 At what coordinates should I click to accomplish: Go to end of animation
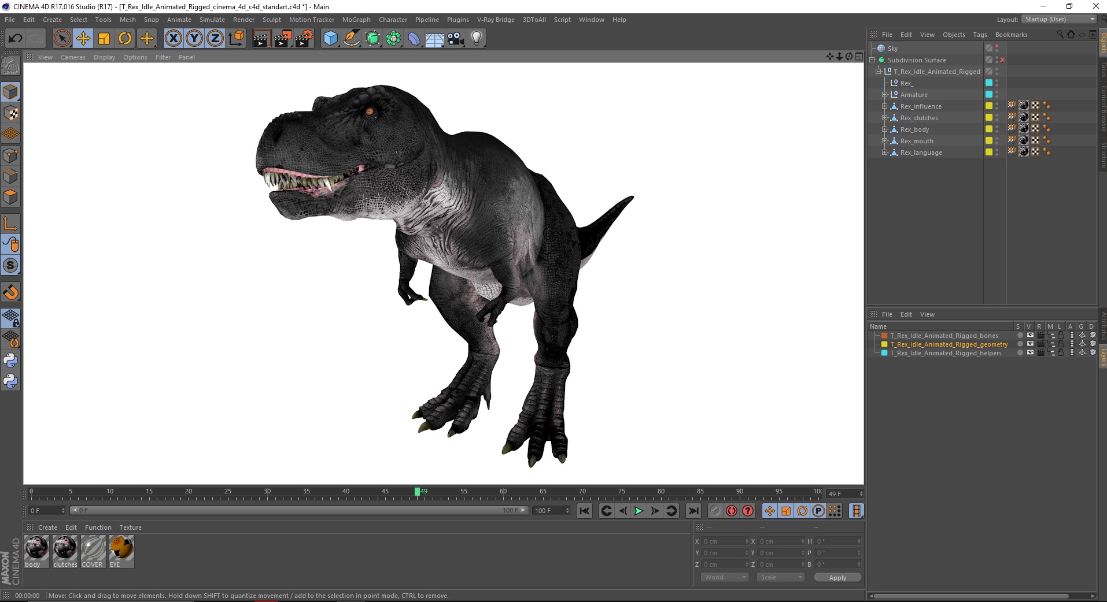[x=693, y=511]
